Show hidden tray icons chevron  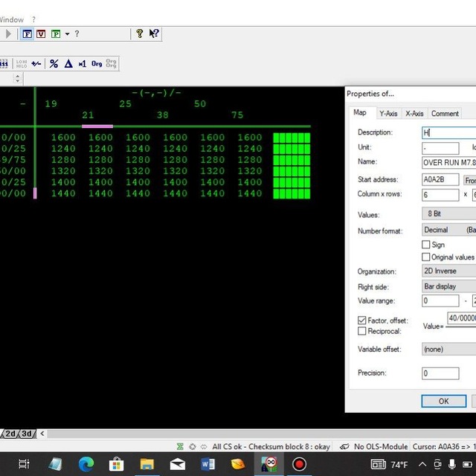pyautogui.click(x=422, y=464)
